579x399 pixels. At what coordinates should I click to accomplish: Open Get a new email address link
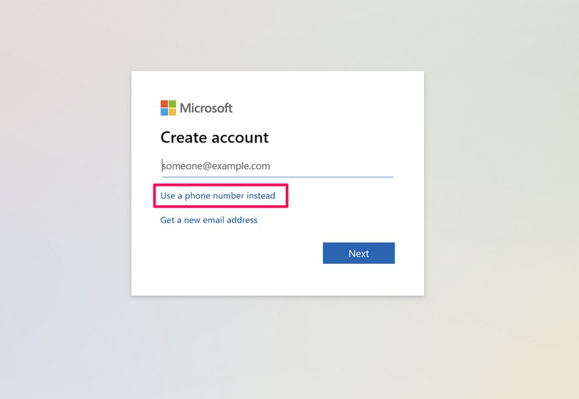coord(208,220)
